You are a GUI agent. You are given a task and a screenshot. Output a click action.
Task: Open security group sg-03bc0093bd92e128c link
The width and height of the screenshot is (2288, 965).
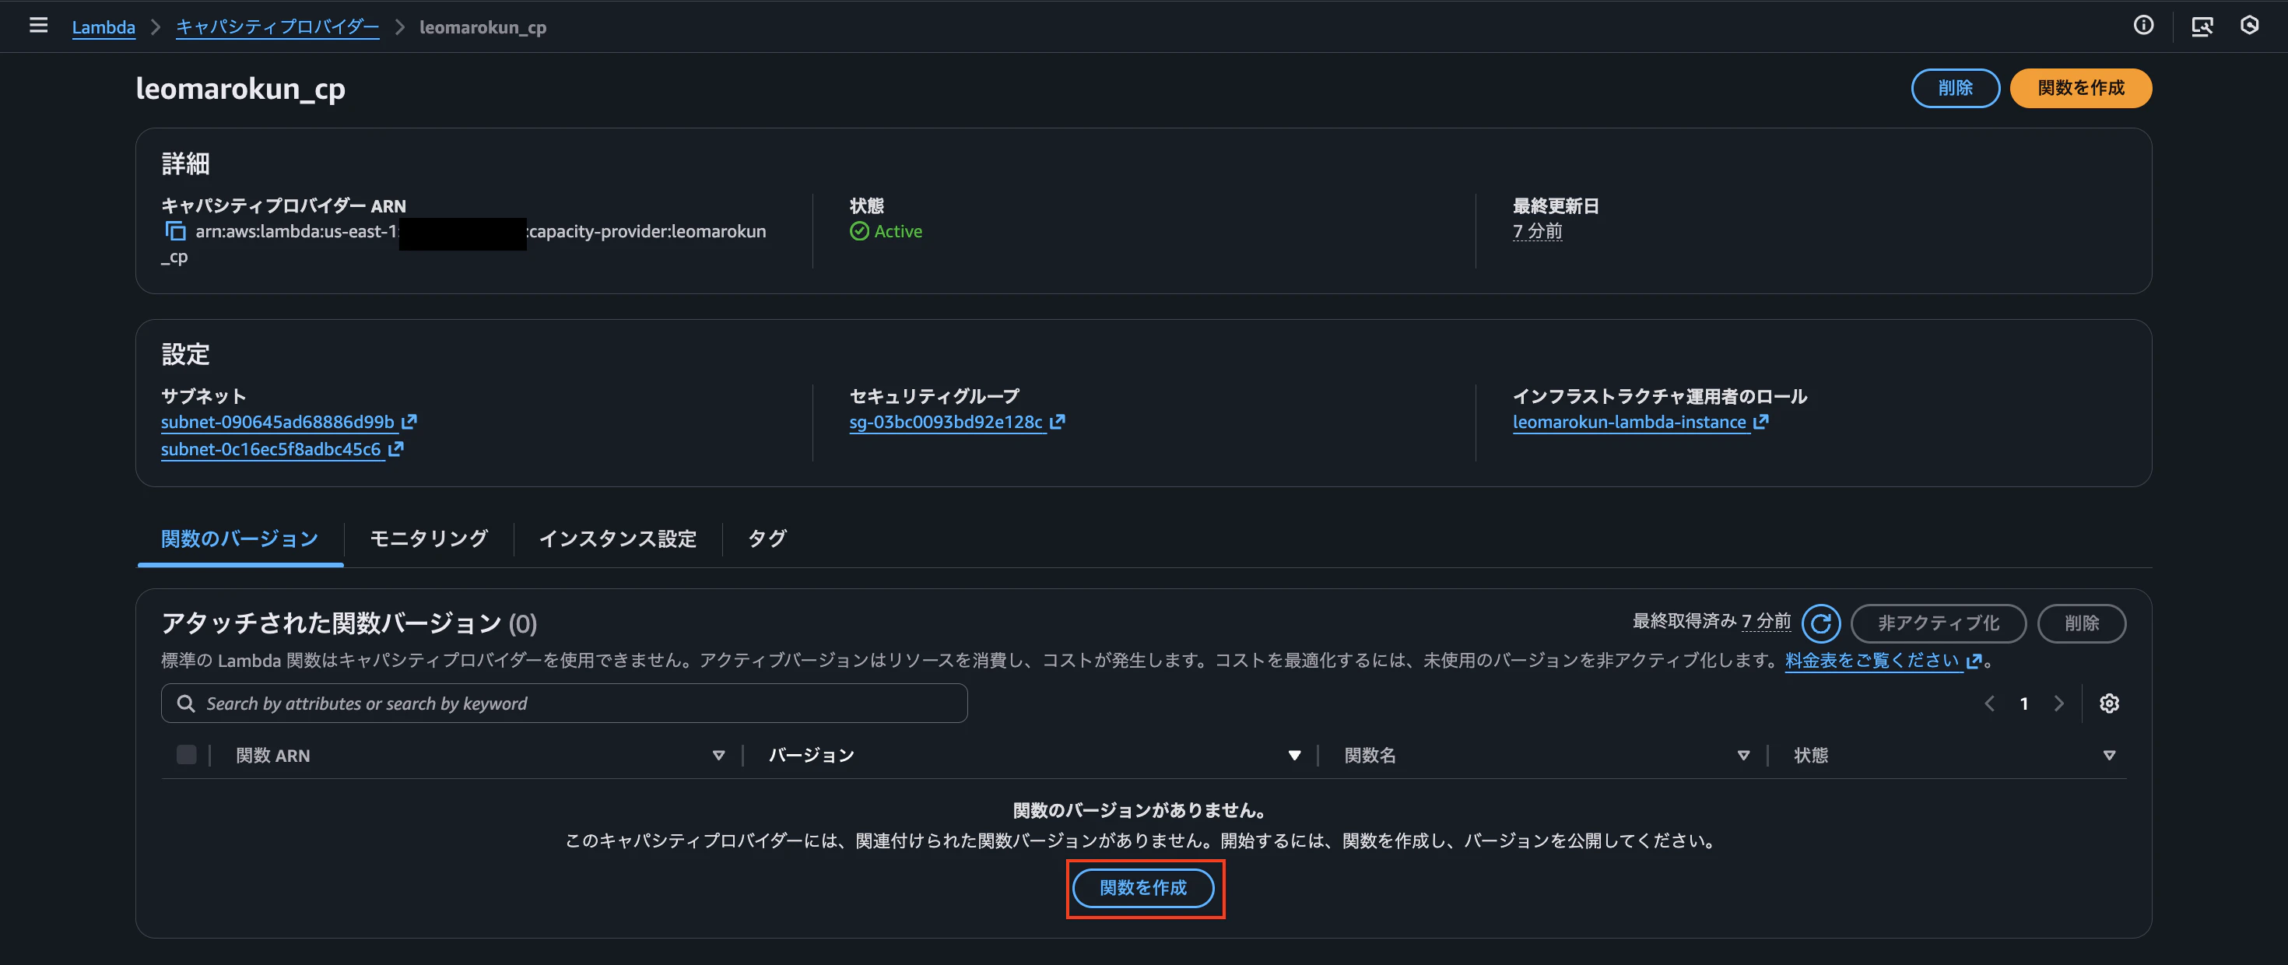pyautogui.click(x=956, y=422)
